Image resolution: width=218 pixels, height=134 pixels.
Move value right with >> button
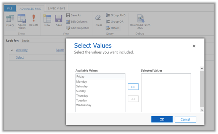133,87
